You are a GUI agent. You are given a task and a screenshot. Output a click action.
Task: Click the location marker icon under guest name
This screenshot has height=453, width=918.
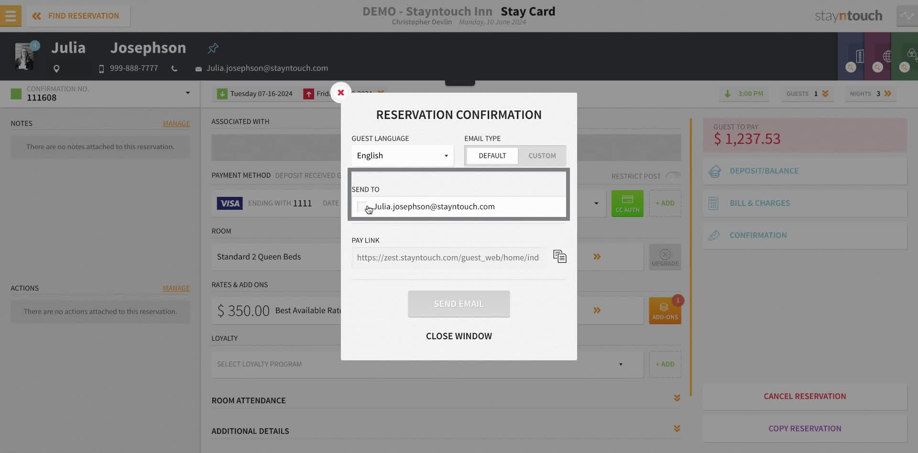pos(56,69)
